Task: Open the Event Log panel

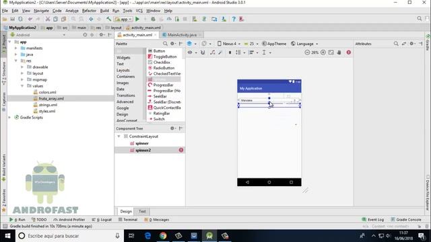Action: (373, 220)
